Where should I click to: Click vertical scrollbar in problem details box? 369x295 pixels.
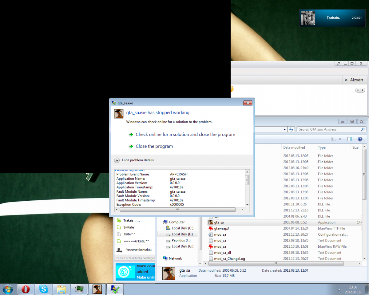(x=247, y=180)
